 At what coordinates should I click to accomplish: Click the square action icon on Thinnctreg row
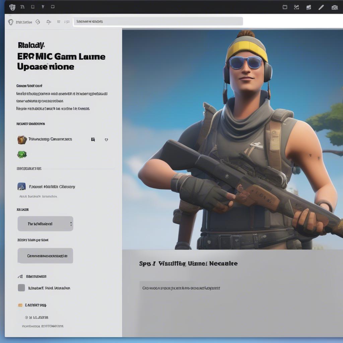[x=93, y=139]
